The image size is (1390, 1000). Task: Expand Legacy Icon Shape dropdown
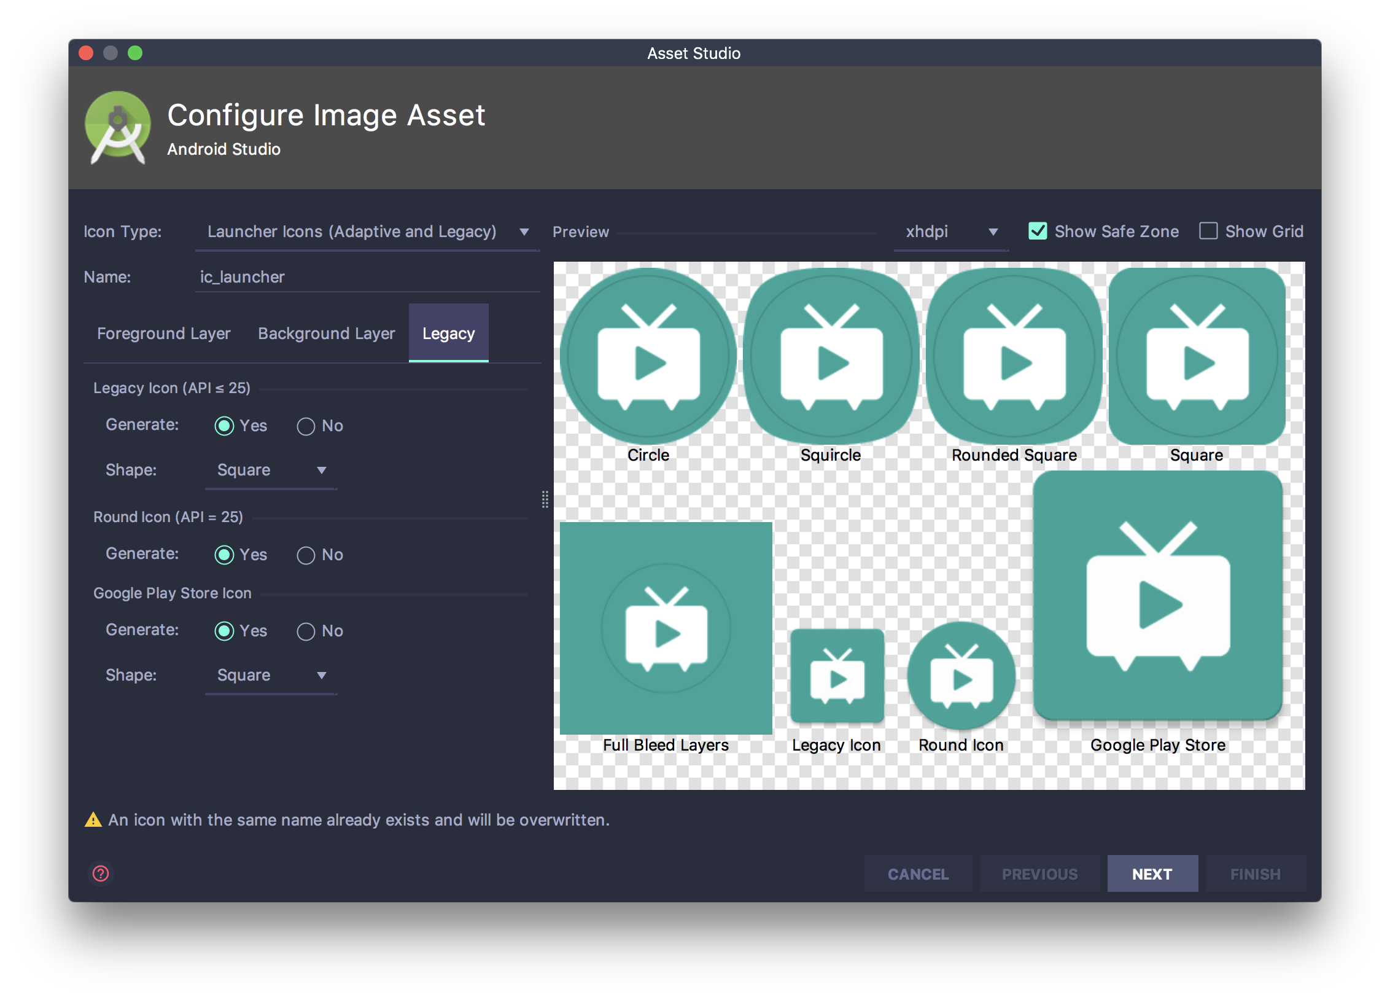(x=271, y=471)
